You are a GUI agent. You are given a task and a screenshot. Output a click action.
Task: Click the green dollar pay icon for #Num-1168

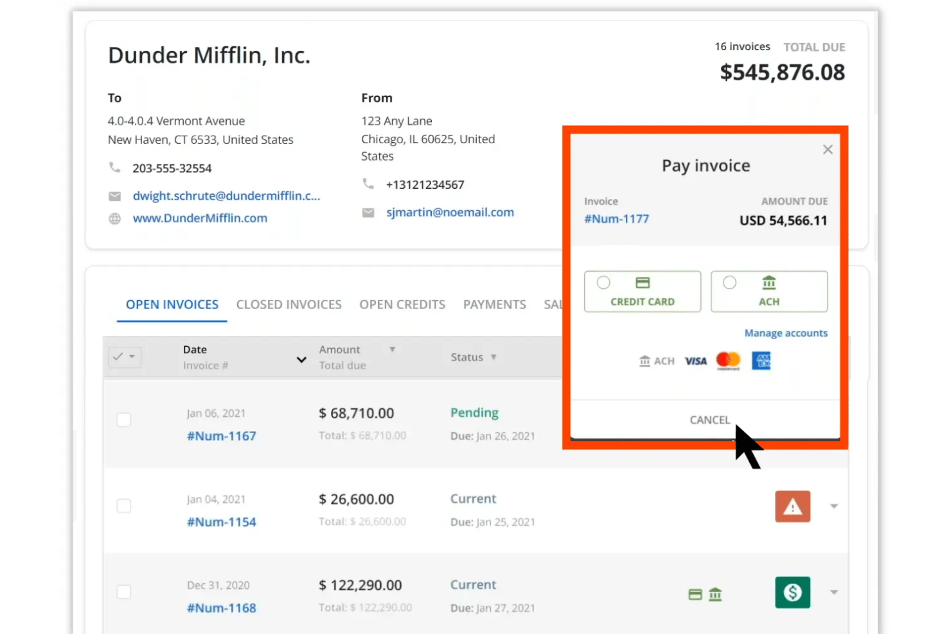point(792,592)
